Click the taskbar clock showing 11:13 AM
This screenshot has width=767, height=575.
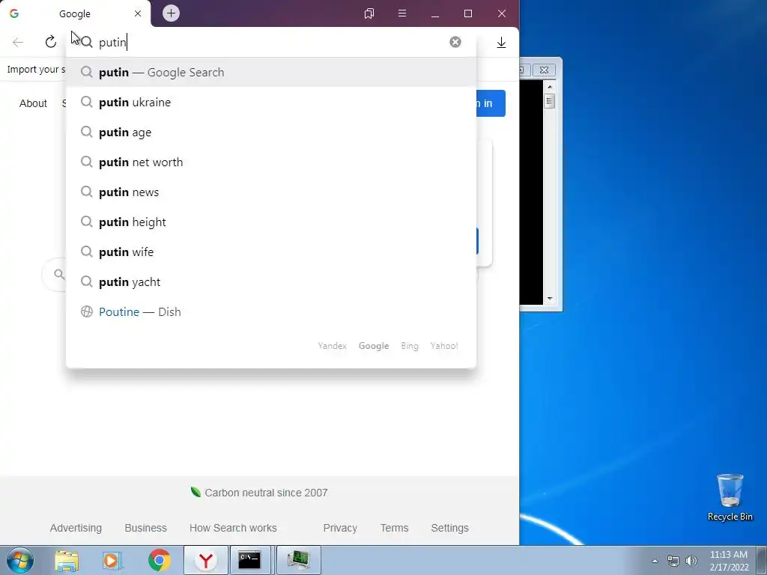pos(729,561)
